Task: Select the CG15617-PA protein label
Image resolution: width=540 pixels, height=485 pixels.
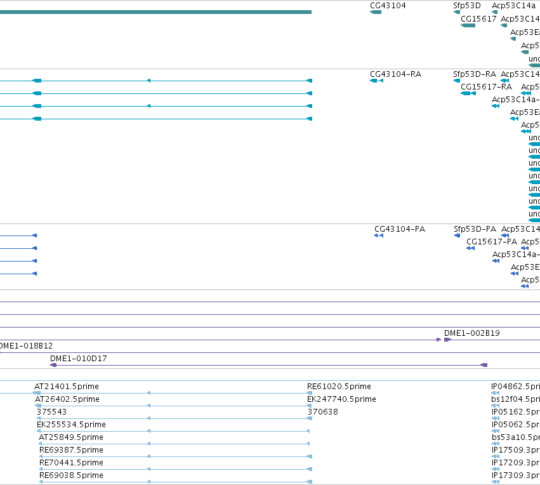Action: 492,242
